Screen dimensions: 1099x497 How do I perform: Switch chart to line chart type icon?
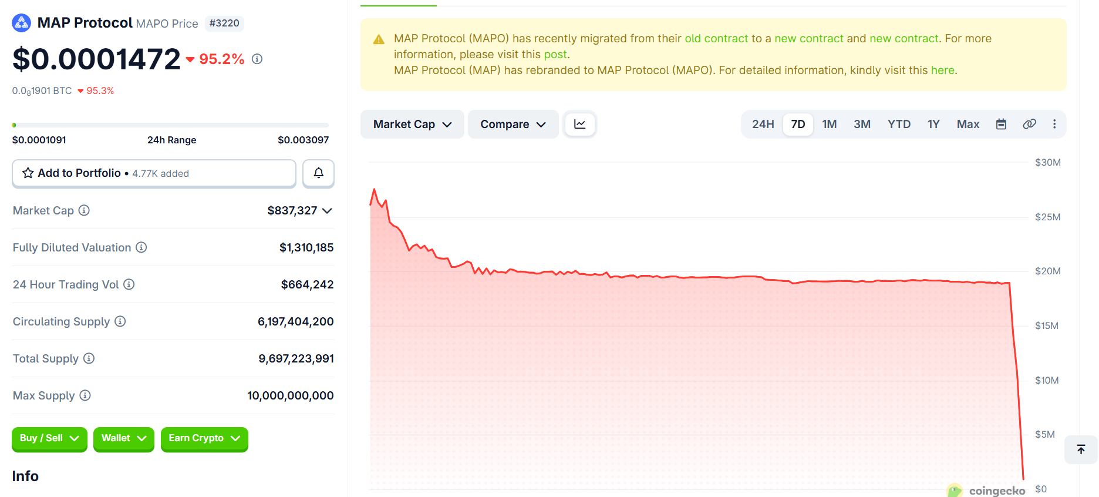tap(579, 124)
